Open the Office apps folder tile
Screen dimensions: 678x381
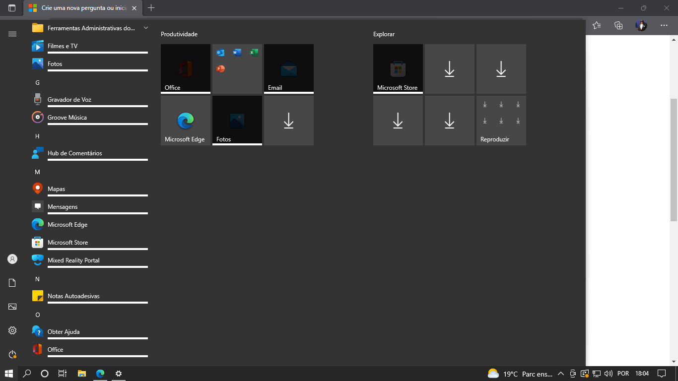pyautogui.click(x=237, y=69)
